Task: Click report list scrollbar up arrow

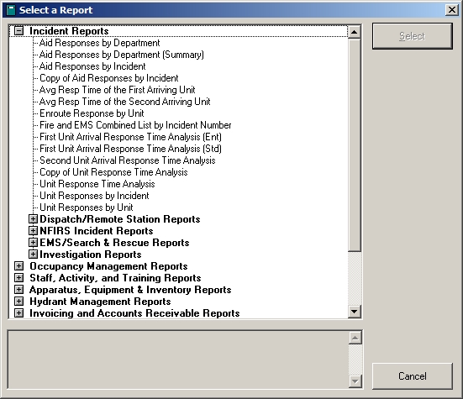Action: click(355, 32)
